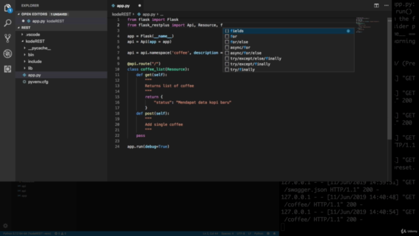This screenshot has width=419, height=236.
Task: Open the Extensions view in activity bar
Action: [7, 69]
